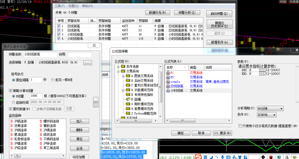Open the Sogou toolbox grid icon
Image resolution: width=299 pixels, height=159 pixels.
click(x=245, y=157)
